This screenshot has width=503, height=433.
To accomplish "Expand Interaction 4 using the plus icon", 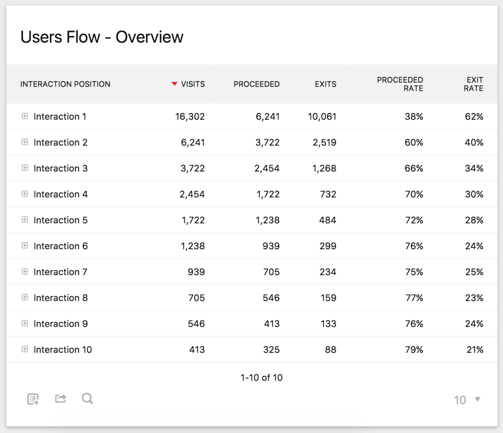I will 25,194.
